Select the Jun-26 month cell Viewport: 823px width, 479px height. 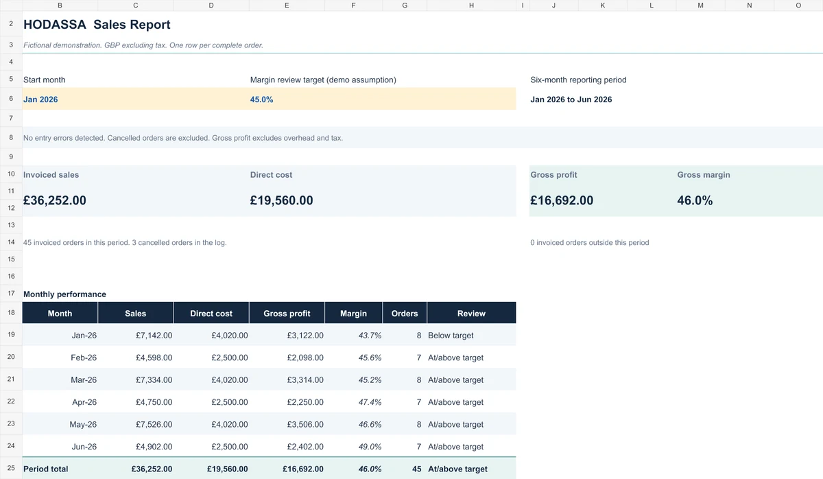click(60, 446)
